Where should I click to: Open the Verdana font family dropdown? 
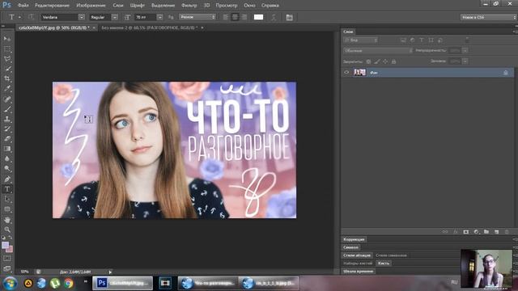click(81, 17)
